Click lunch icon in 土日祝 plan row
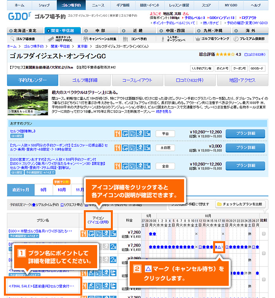The height and width of the screenshot is (298, 275). (118, 148)
